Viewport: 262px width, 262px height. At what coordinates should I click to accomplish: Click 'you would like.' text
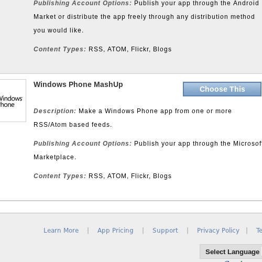(x=59, y=30)
